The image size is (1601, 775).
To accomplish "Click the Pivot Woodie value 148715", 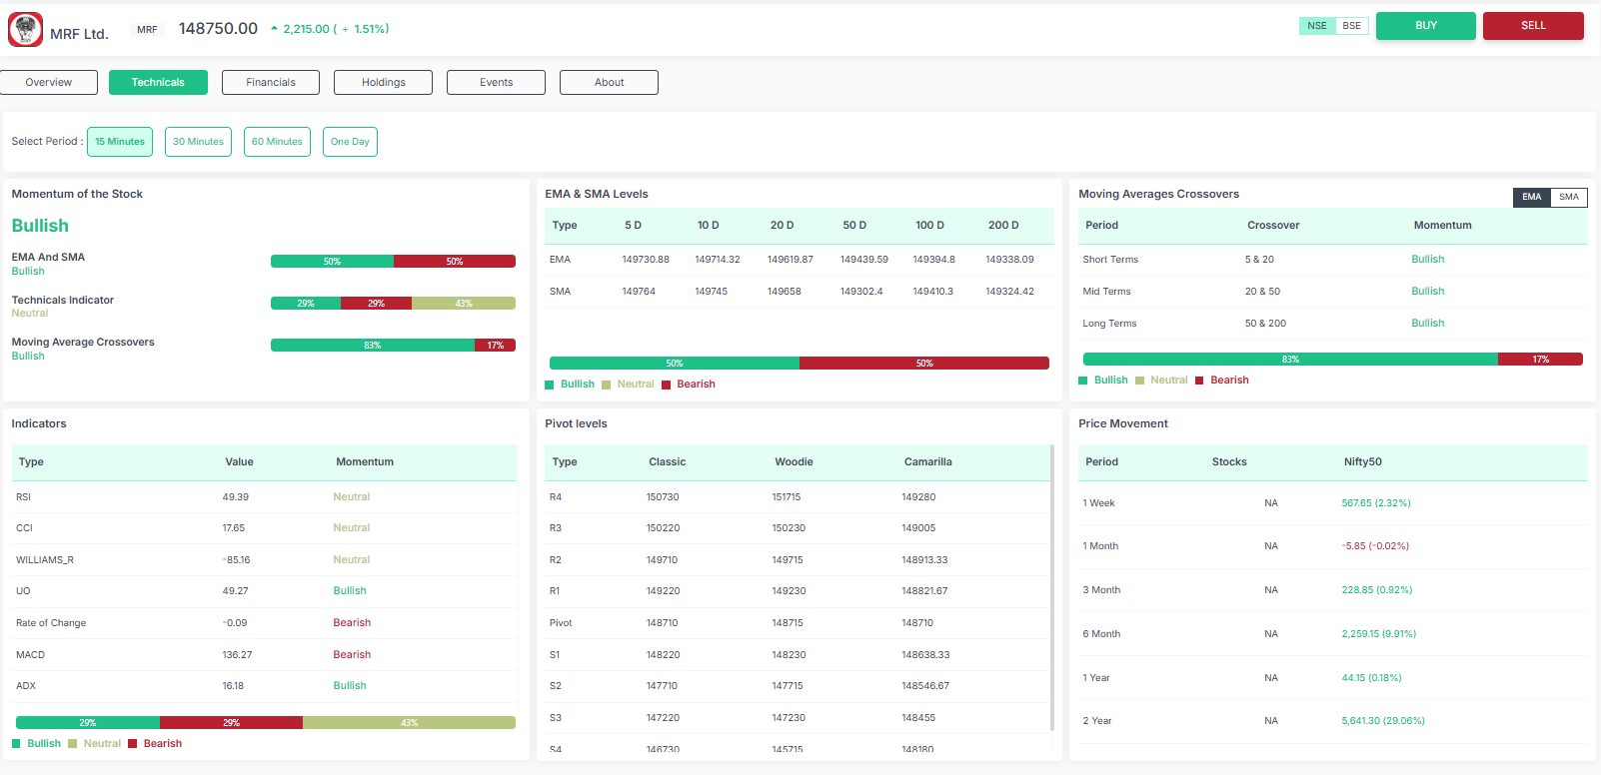I will (787, 623).
